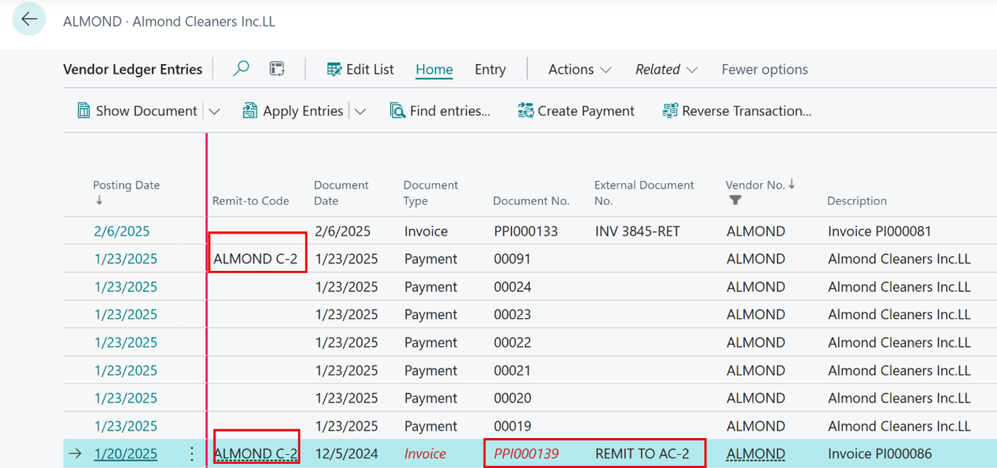Select description Invoice PI000081

click(x=880, y=231)
